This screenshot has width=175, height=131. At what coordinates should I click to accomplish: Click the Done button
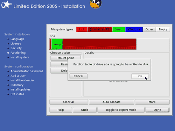157,110
